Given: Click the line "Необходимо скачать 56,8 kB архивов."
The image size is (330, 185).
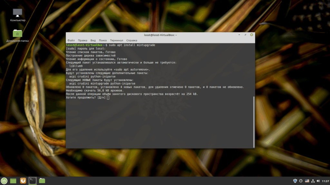Looking at the screenshot, I should [95, 91].
